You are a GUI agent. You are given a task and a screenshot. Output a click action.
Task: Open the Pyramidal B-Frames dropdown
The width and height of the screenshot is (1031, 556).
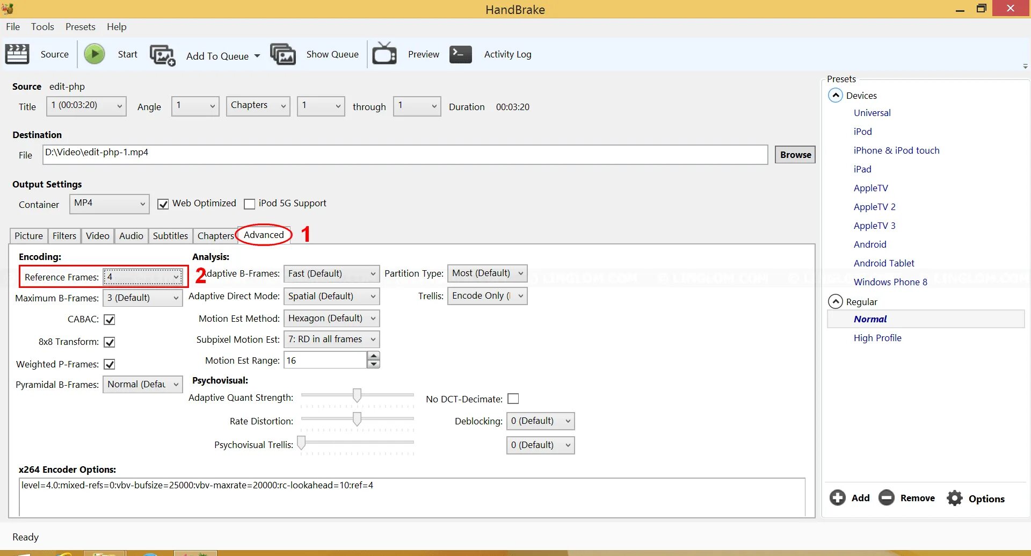coord(143,385)
